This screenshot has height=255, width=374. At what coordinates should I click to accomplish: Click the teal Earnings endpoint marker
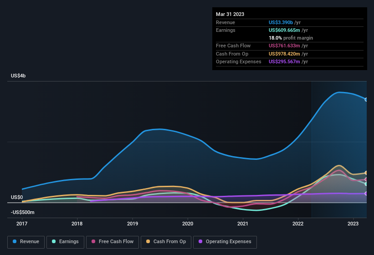click(x=366, y=184)
